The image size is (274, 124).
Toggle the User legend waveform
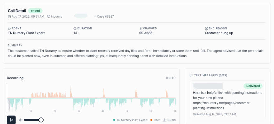(155, 120)
